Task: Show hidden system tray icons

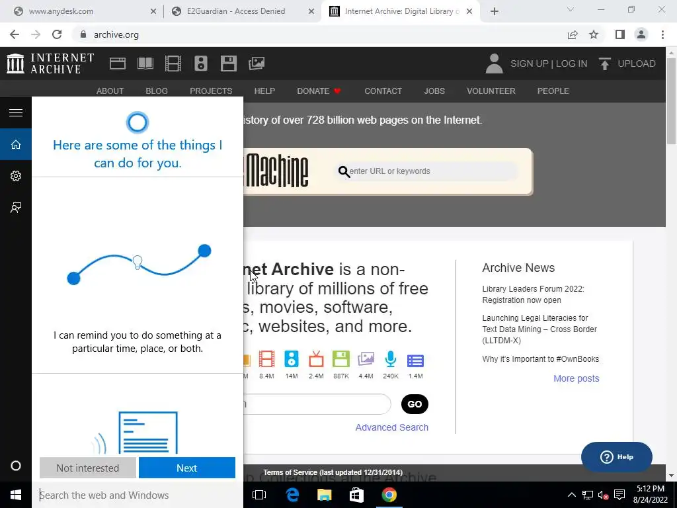Action: [x=571, y=495]
